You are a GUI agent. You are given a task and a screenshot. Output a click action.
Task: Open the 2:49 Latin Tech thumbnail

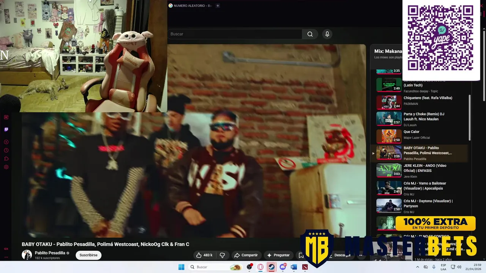389,85
